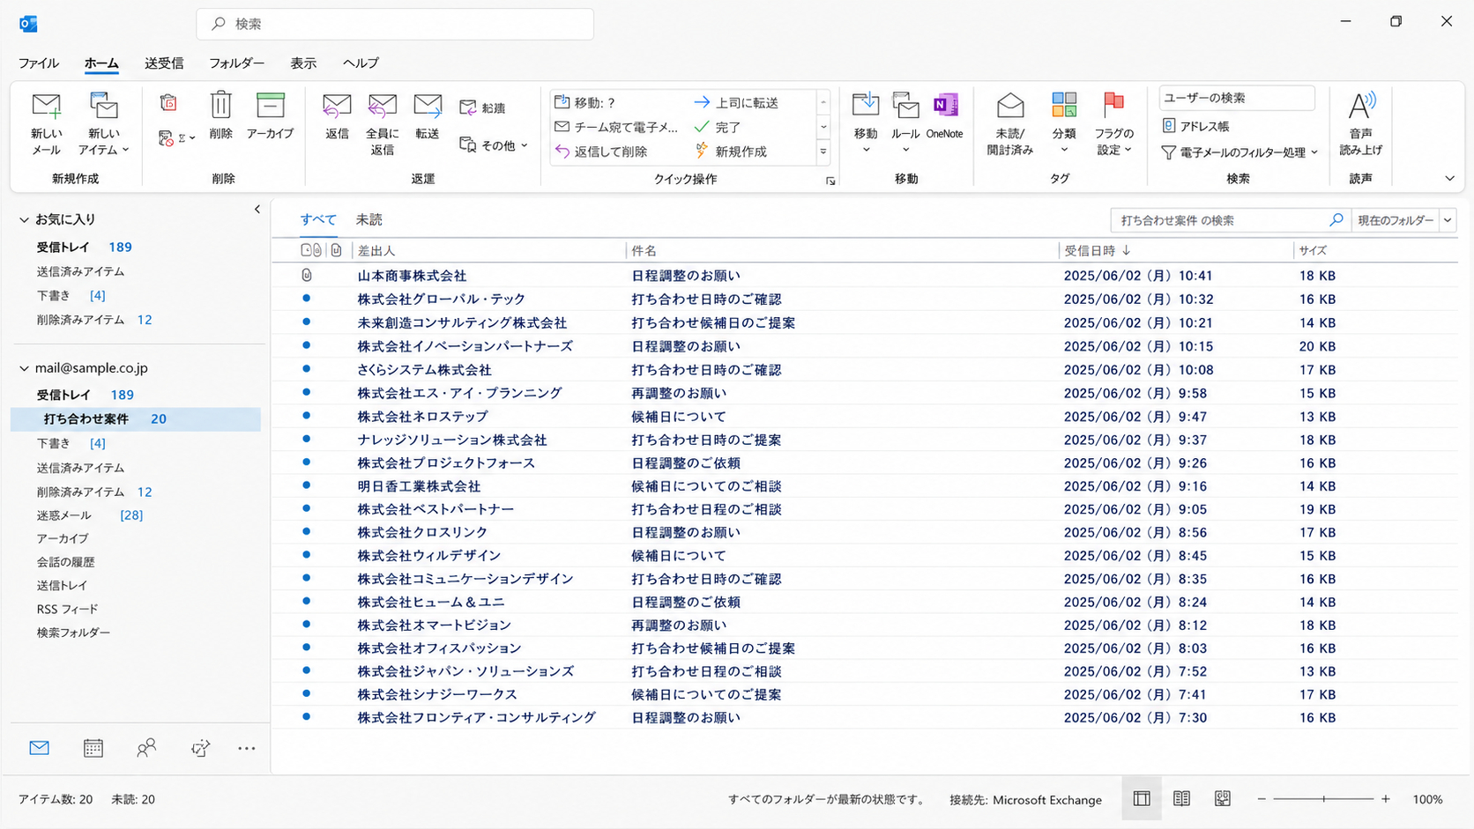The height and width of the screenshot is (829, 1474).
Task: Collapse the お気に入り section
Action: [25, 219]
